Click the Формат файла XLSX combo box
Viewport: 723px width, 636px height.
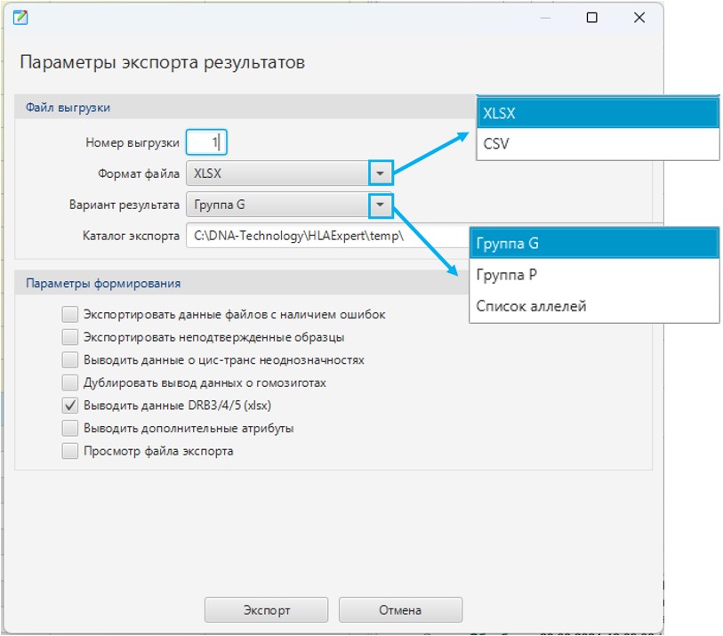(277, 173)
